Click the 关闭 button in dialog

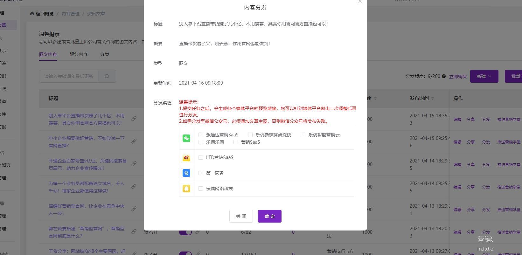click(x=241, y=216)
